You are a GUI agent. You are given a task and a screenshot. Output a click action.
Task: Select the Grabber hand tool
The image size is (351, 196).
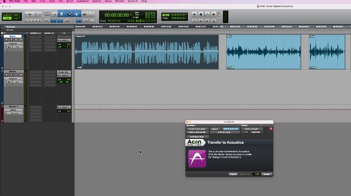(76, 14)
